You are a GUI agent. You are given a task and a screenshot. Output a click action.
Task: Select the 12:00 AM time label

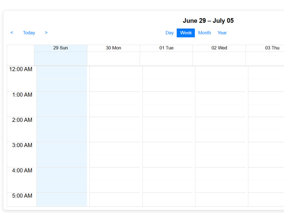21,69
